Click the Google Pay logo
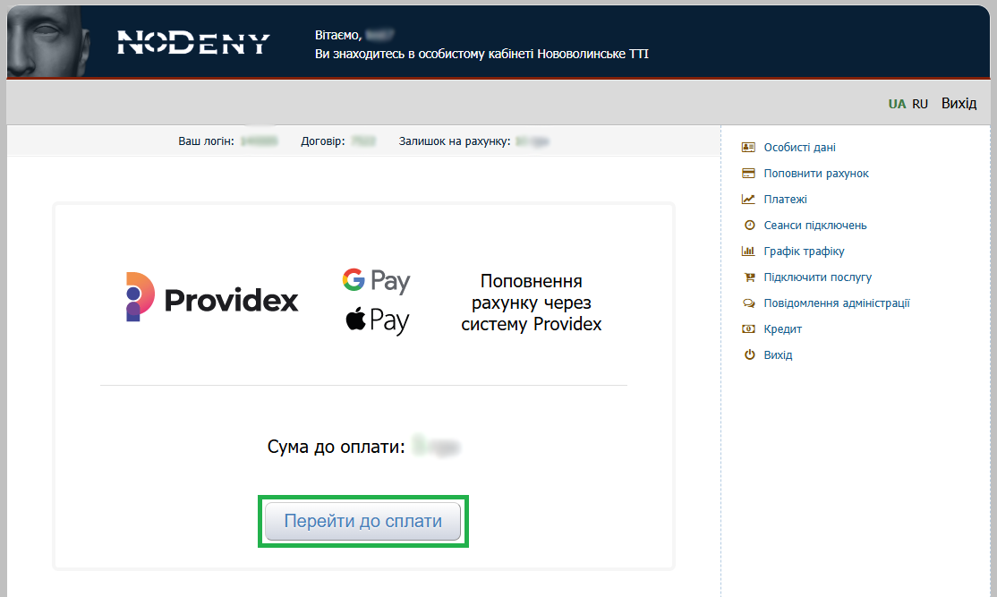Viewport: 997px width, 597px height. (377, 280)
